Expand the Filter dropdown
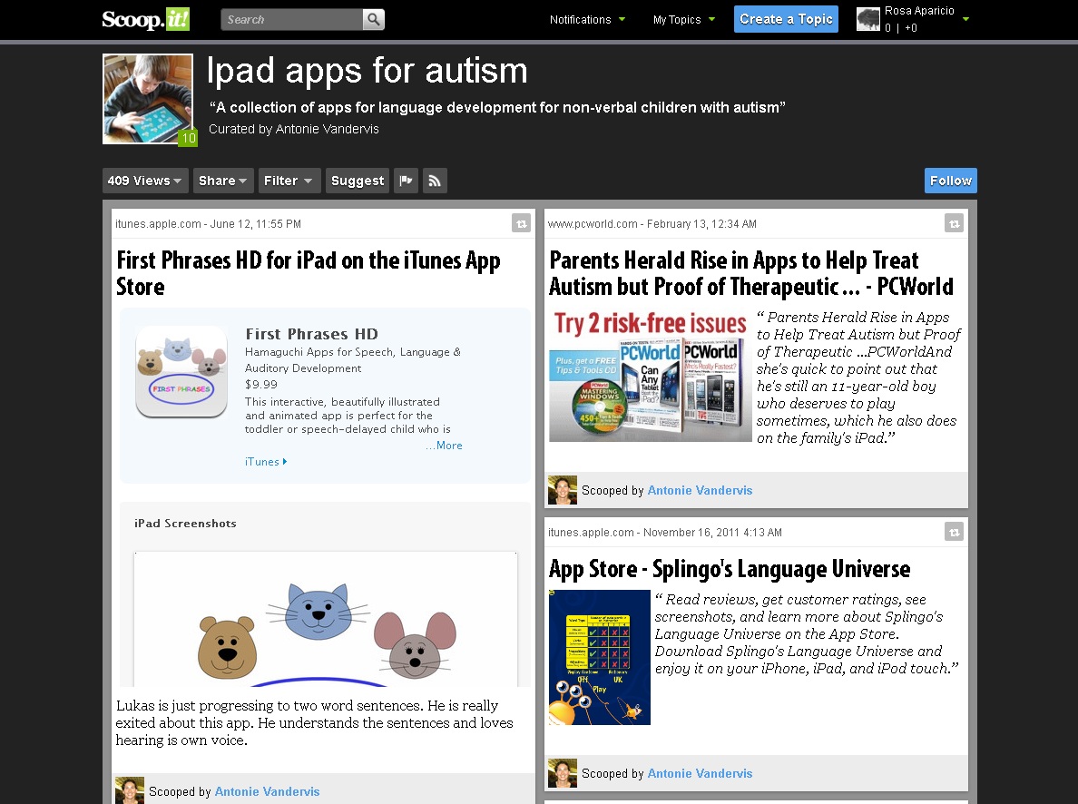 click(289, 180)
